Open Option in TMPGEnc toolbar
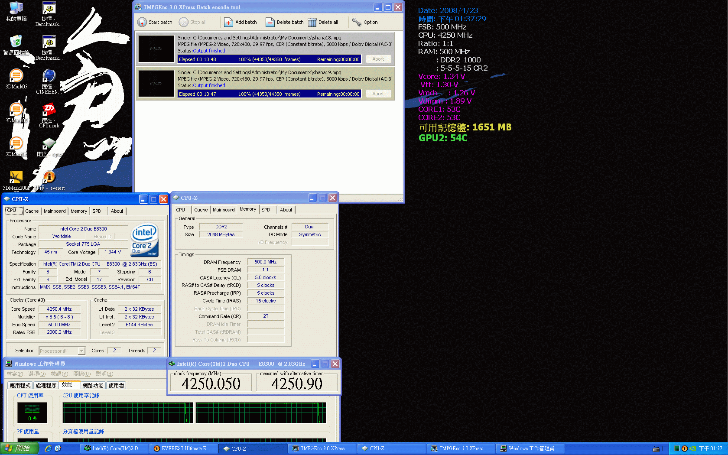Viewport: 728px width, 455px height. point(365,22)
